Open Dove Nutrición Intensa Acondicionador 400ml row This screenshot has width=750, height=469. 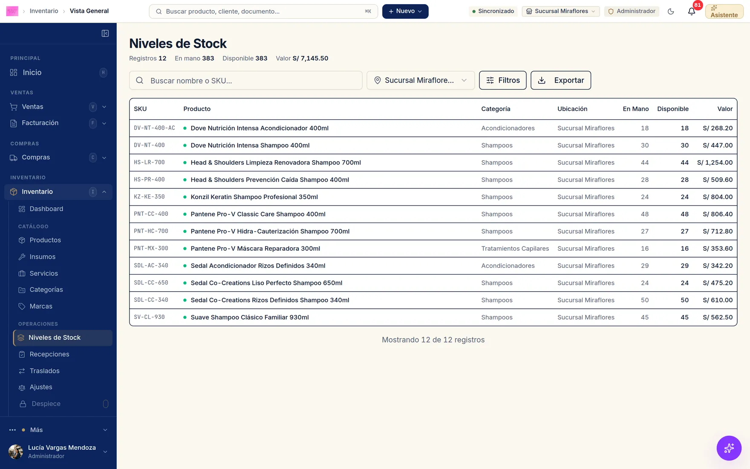[x=433, y=128]
